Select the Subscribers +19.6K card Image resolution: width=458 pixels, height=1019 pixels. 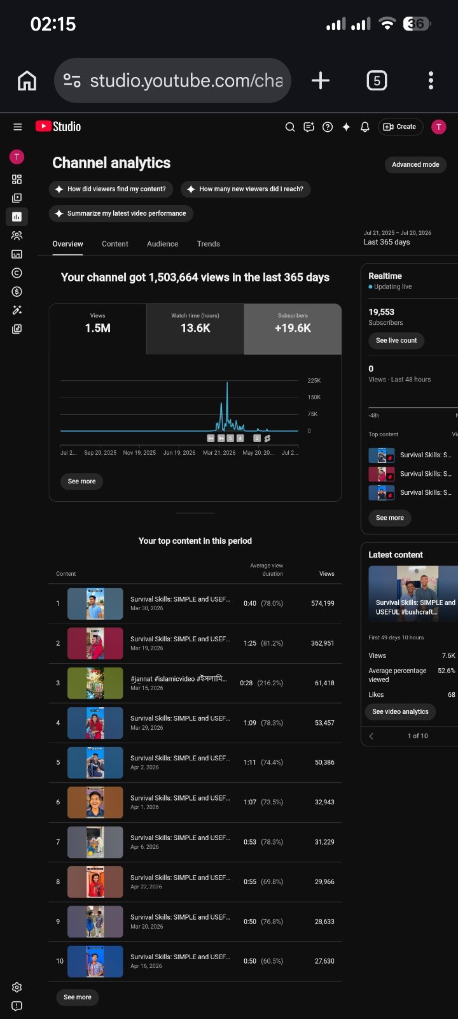coord(293,329)
